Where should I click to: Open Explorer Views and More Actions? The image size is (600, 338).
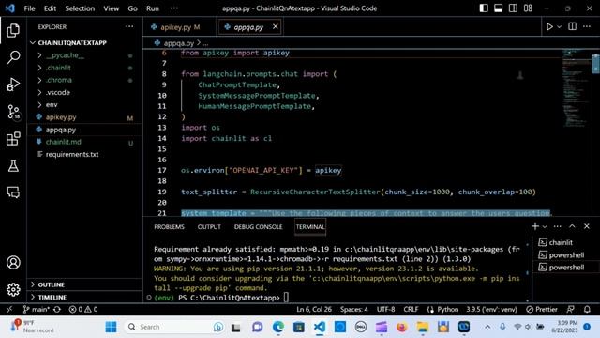129,26
